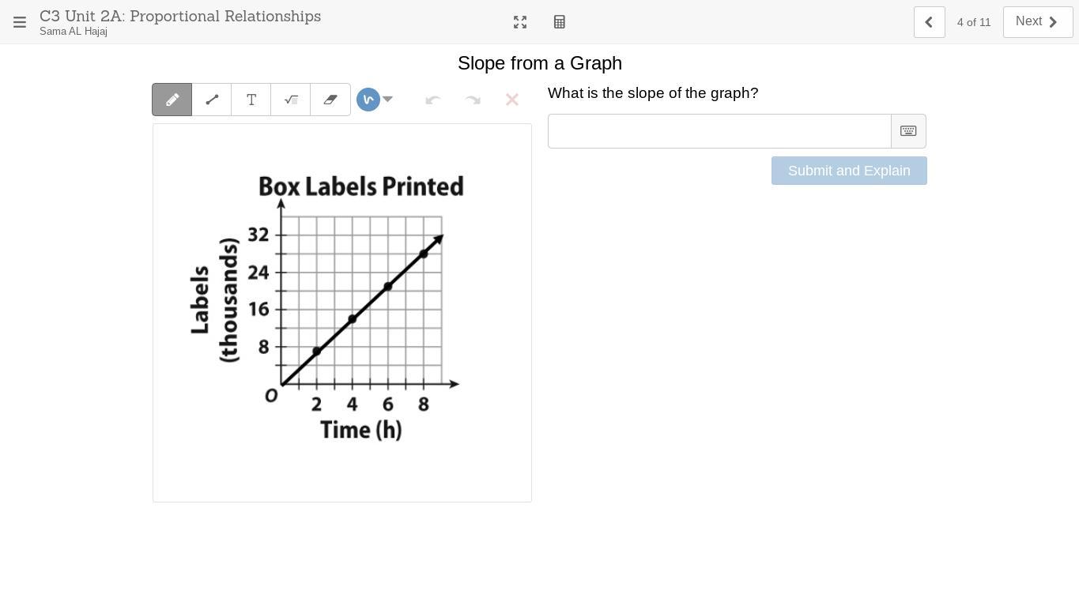
Task: Click the point at 8 hours on the graph
Action: tap(424, 254)
